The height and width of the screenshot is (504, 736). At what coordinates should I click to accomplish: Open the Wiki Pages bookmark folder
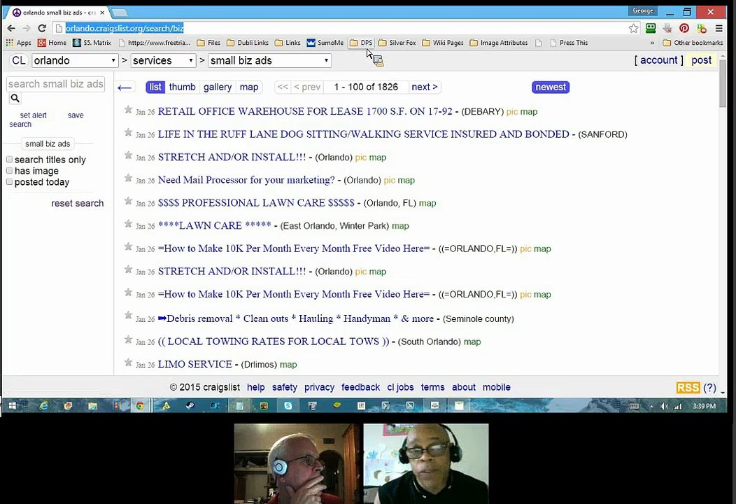tap(443, 43)
